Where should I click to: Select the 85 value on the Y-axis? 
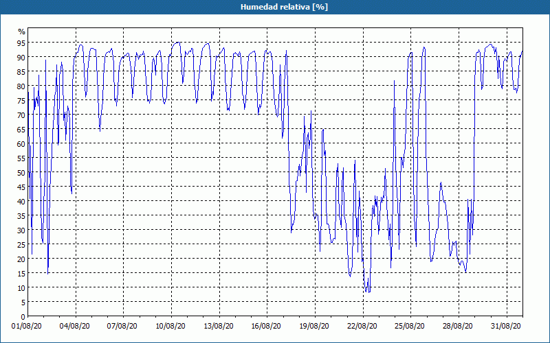pos(21,72)
